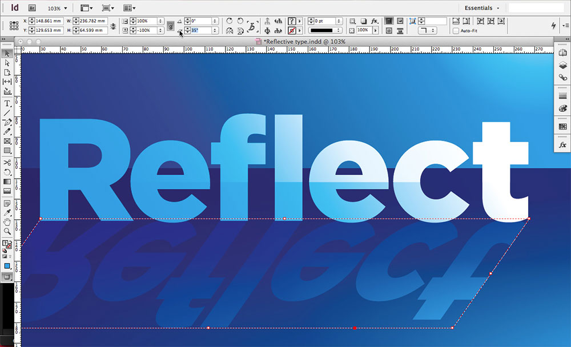Select the Type tool
Screen dimensions: 571x347
pyautogui.click(x=7, y=104)
